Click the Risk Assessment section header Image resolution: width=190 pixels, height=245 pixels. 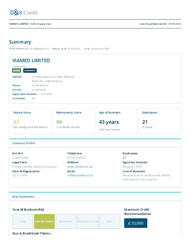24,197
